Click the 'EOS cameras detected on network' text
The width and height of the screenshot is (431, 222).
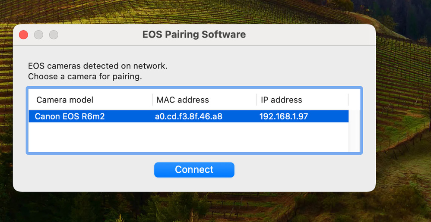pos(98,66)
